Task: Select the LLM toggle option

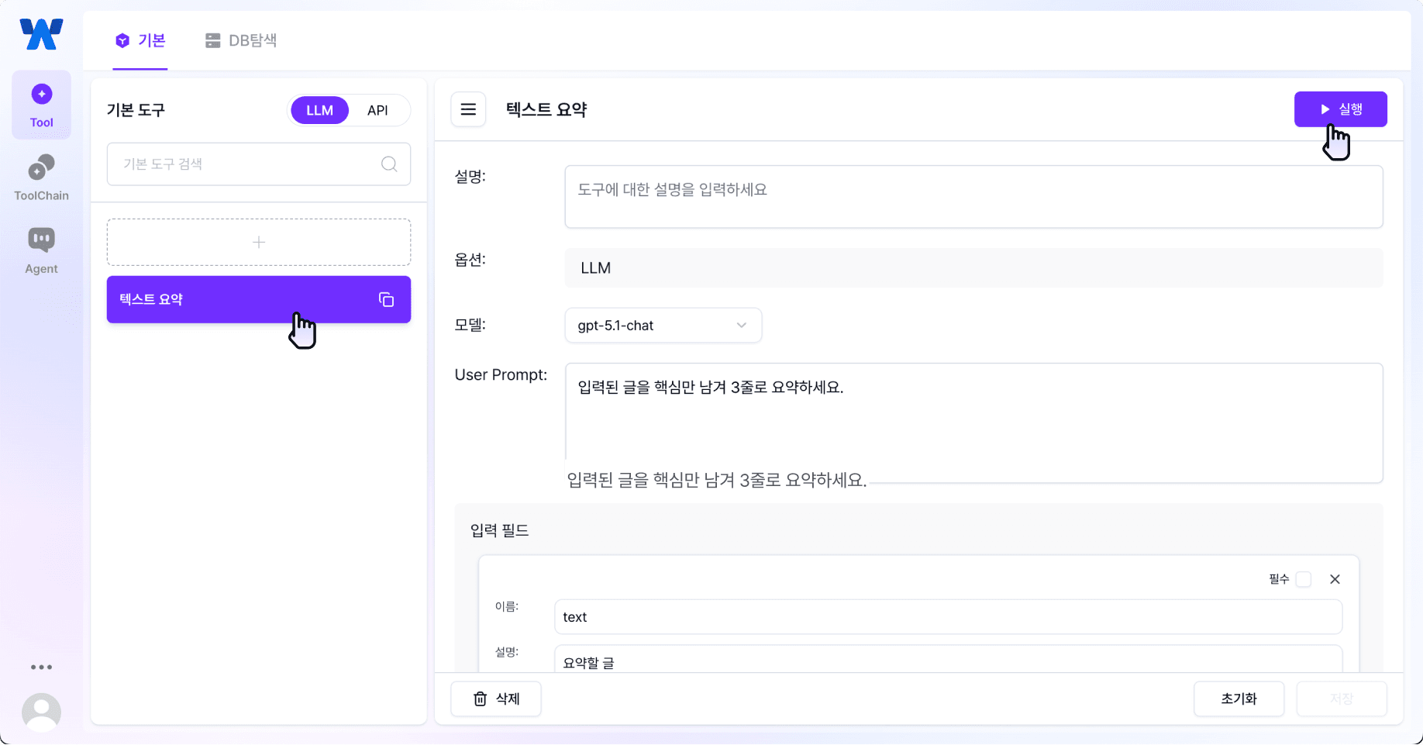Action: click(319, 110)
